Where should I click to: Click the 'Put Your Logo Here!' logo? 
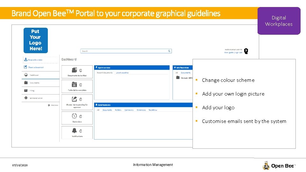[x=35, y=40]
